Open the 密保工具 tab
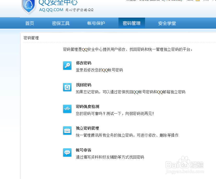The width and height of the screenshot is (216, 179). (x=61, y=23)
